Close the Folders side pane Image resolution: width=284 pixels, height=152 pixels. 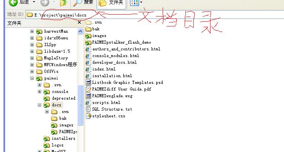tap(79, 22)
